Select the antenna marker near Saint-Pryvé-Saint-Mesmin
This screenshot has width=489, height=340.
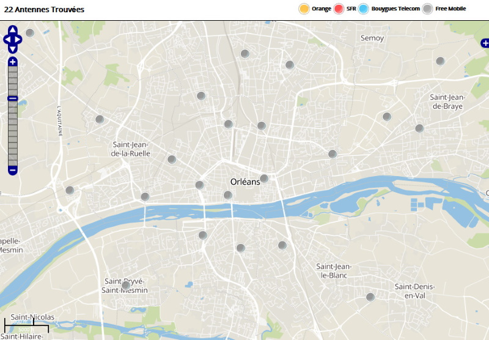pyautogui.click(x=126, y=285)
